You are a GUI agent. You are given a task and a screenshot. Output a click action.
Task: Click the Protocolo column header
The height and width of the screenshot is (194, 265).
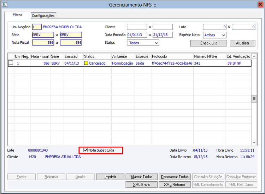172,56
